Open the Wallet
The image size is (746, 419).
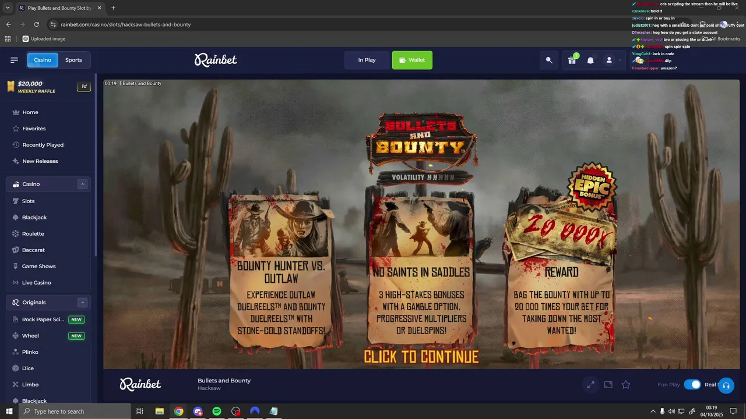pyautogui.click(x=412, y=60)
